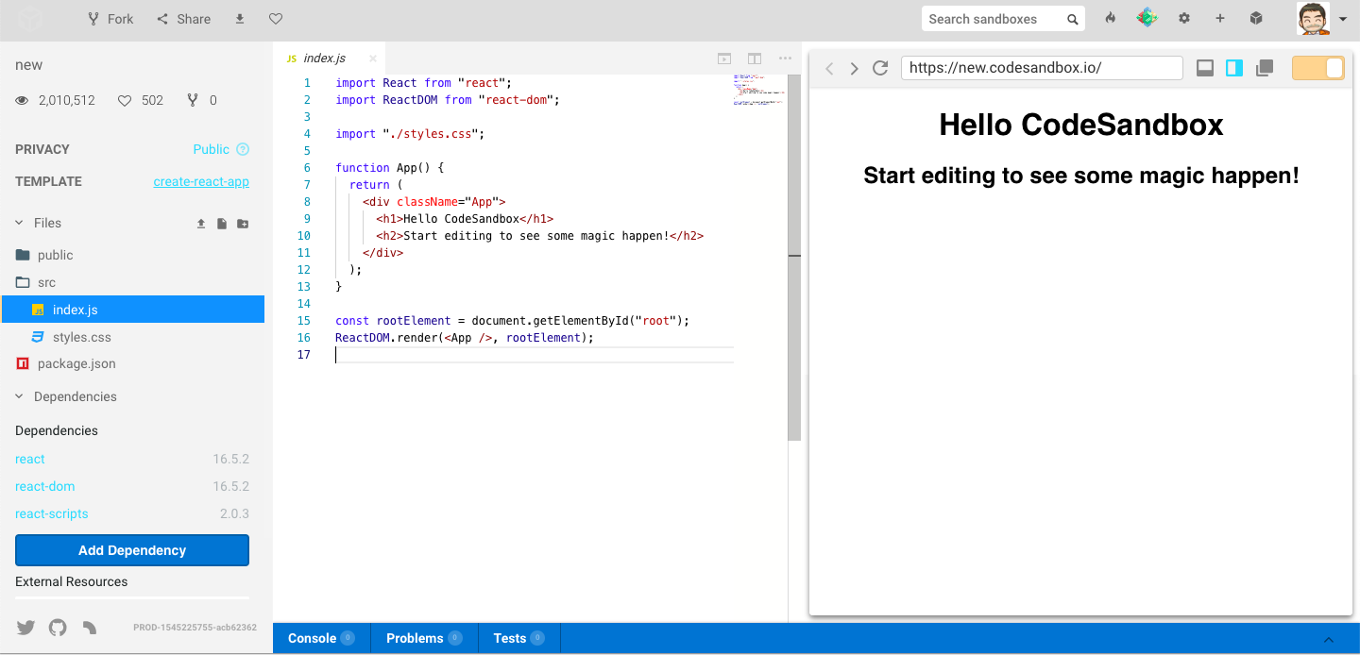Open the create-react-app template link
The height and width of the screenshot is (655, 1360).
point(201,181)
